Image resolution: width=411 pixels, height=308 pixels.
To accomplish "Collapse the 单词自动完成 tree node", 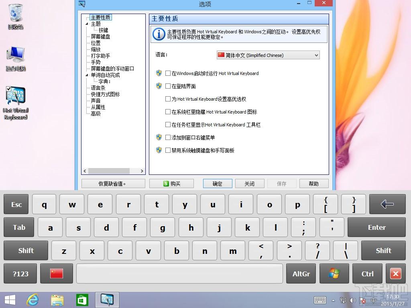I will (x=87, y=75).
